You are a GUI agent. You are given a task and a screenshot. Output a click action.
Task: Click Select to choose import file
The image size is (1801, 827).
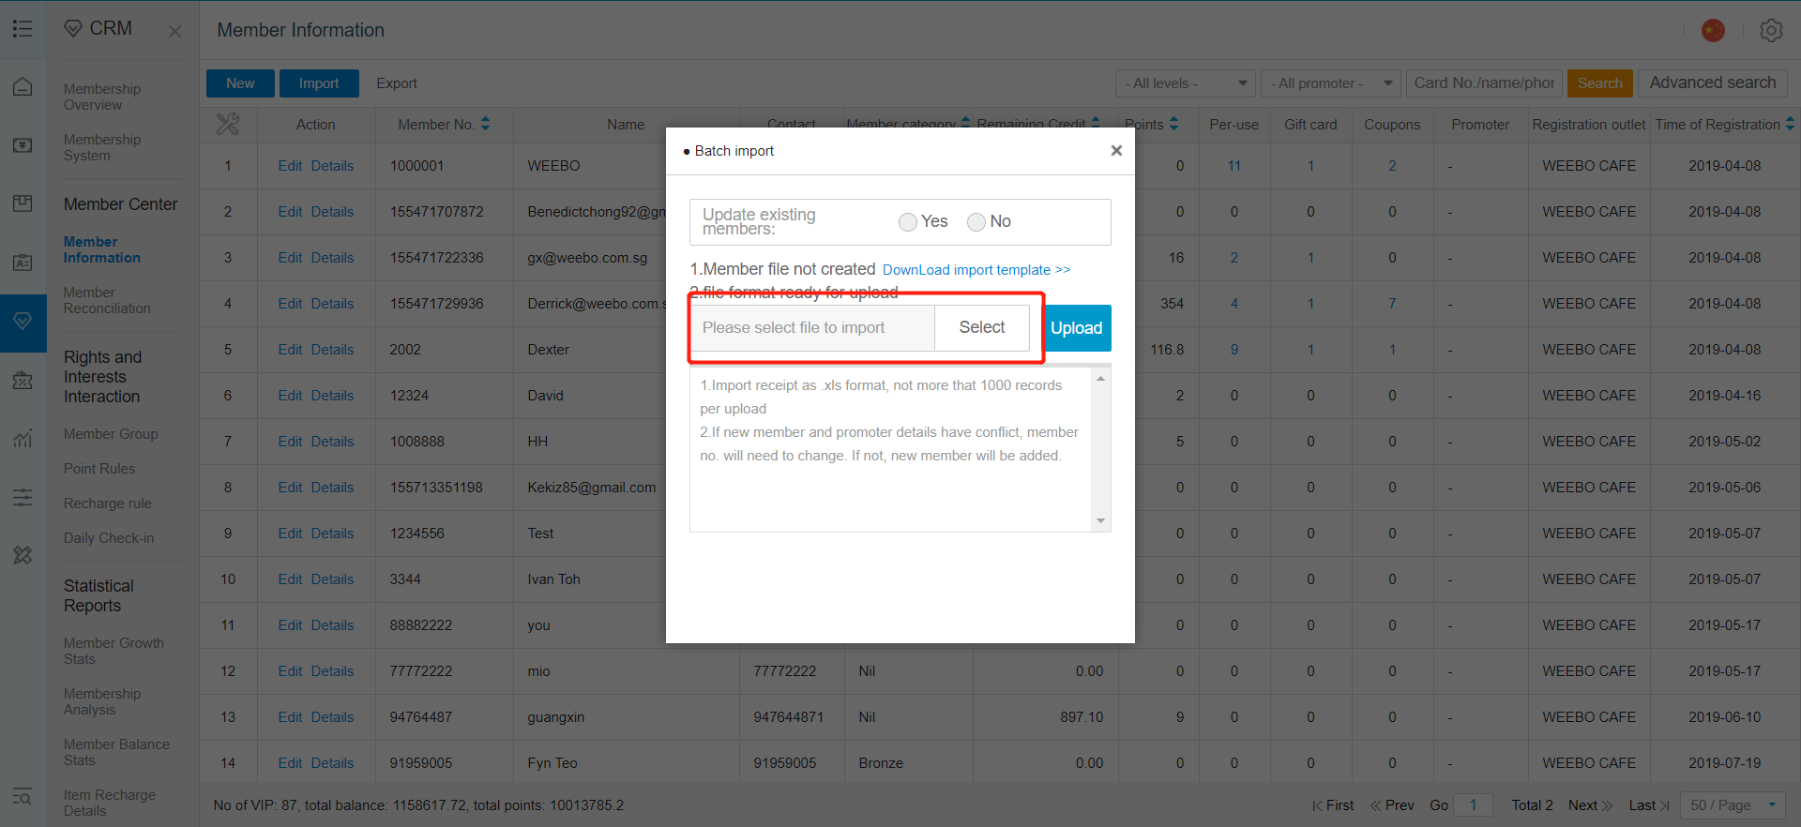(x=982, y=327)
